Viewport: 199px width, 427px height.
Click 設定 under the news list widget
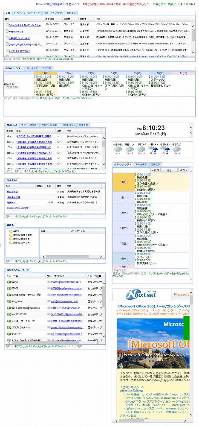7,58
